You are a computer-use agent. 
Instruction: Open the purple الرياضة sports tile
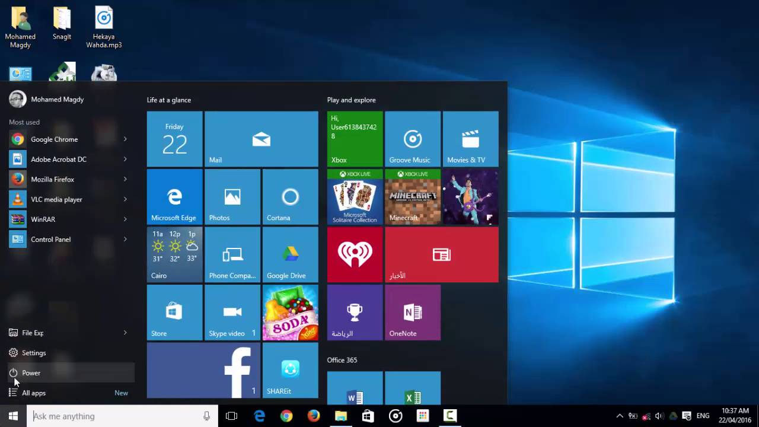click(x=355, y=313)
